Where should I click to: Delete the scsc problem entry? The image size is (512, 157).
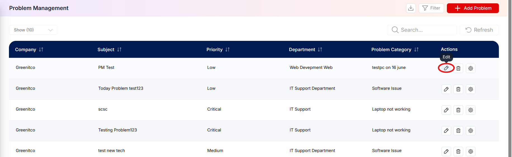click(458, 110)
